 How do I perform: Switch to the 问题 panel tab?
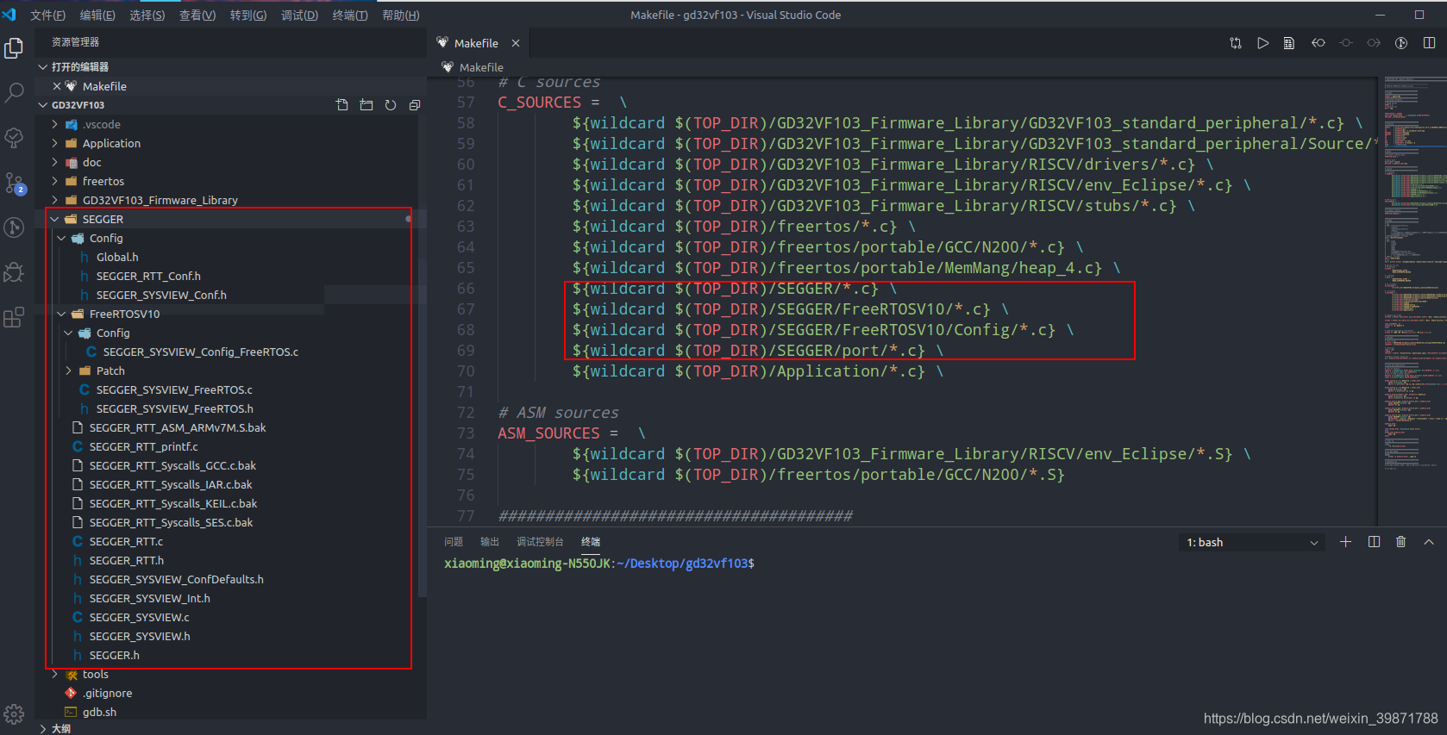click(x=454, y=542)
